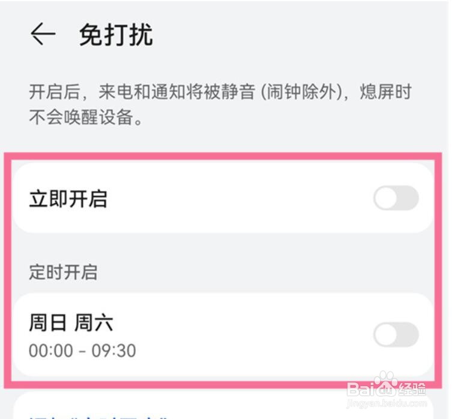This screenshot has height=419, width=452.
Task: Tap the 00:00 start time
Action: click(x=51, y=350)
